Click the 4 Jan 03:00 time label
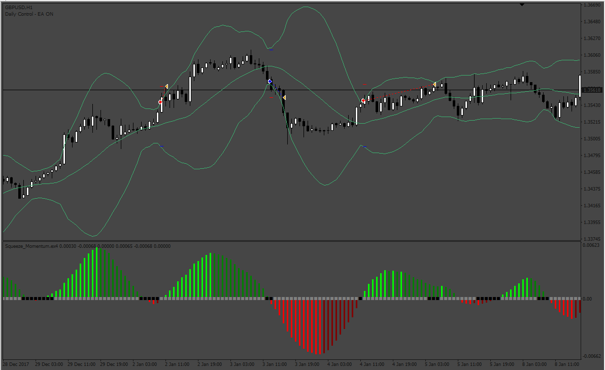Viewport: 605px width, 370px height. click(340, 364)
